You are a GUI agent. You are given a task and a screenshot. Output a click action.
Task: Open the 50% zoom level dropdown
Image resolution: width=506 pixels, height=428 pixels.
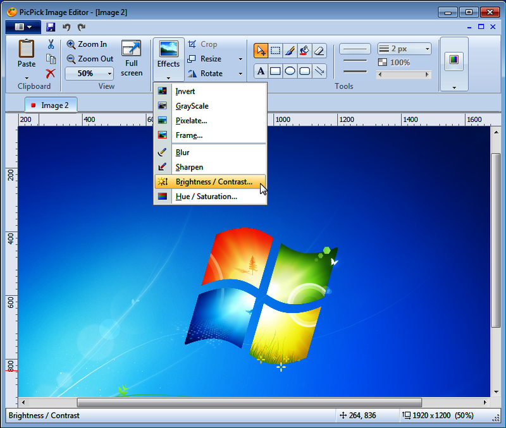point(110,73)
